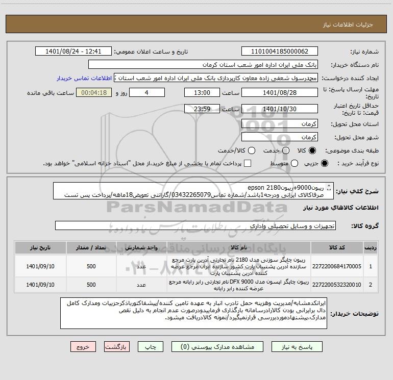The height and width of the screenshot is (380, 393).
Task: Select the کالا/خدمت radio option
Action: pos(252,150)
